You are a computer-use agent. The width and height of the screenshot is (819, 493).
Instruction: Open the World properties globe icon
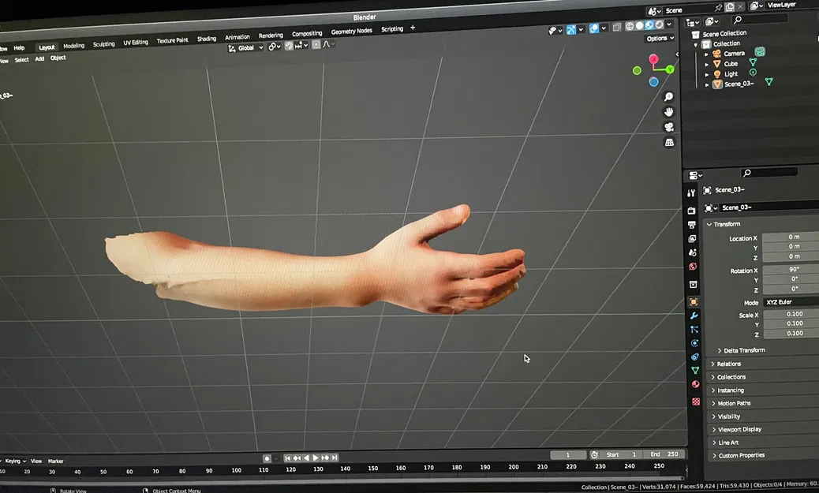click(693, 267)
